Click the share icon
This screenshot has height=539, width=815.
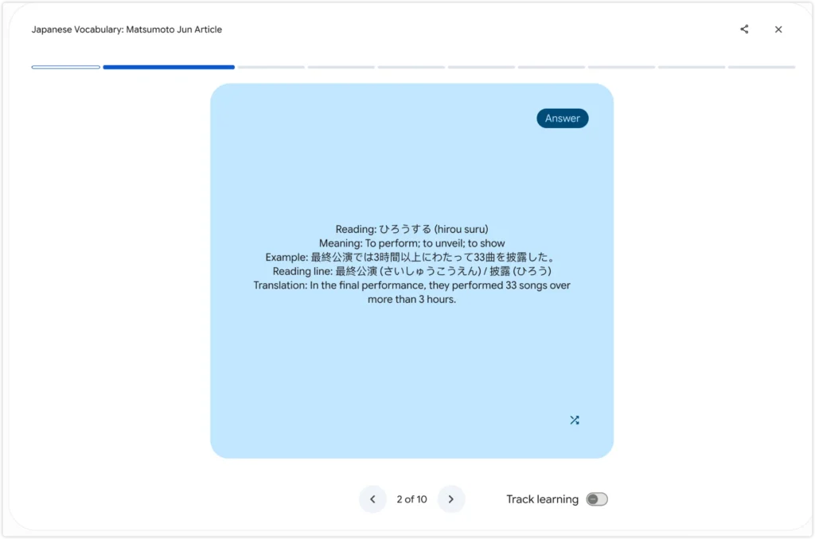pyautogui.click(x=744, y=29)
